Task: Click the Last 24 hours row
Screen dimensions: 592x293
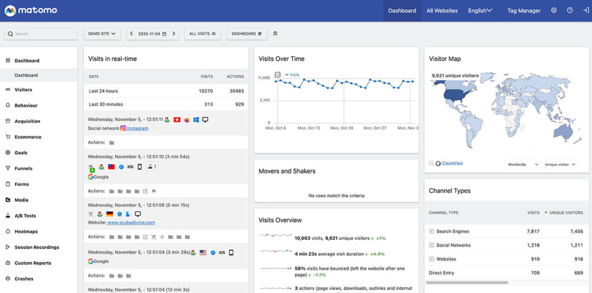Action: pyautogui.click(x=166, y=91)
